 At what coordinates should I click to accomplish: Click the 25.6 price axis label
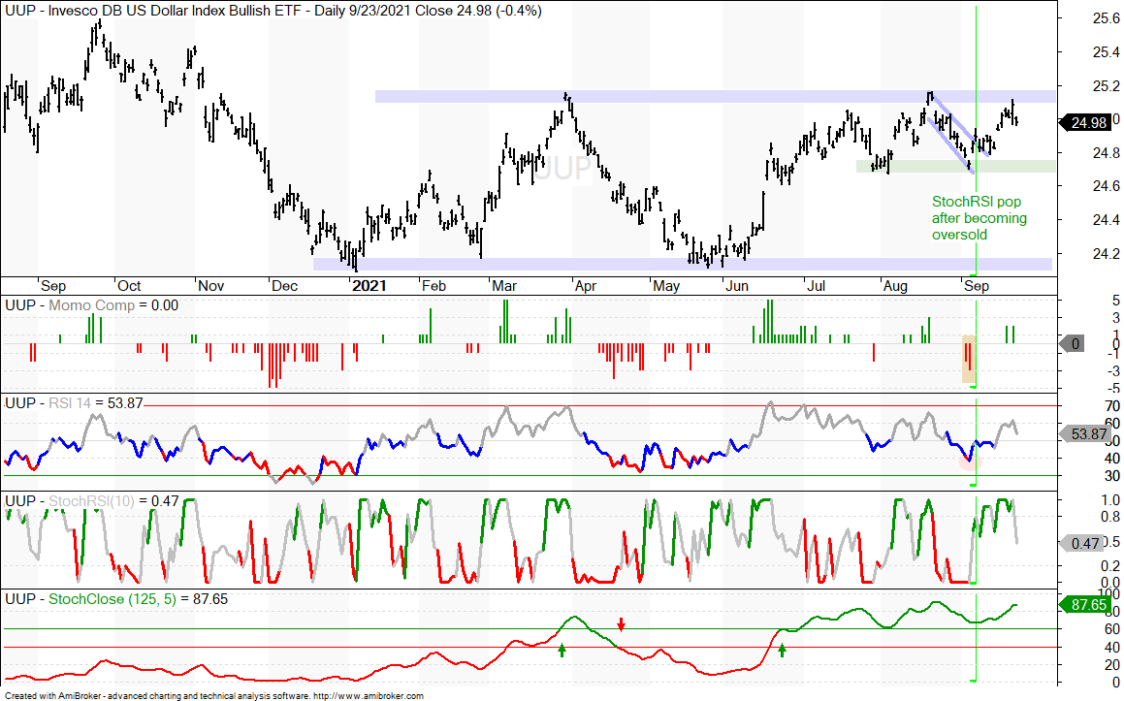pyautogui.click(x=1107, y=18)
